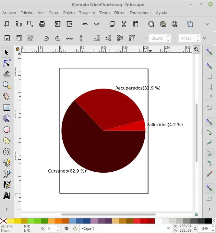Duplicate the selected objects
Screen dimensions: 216x233
click(190, 24)
